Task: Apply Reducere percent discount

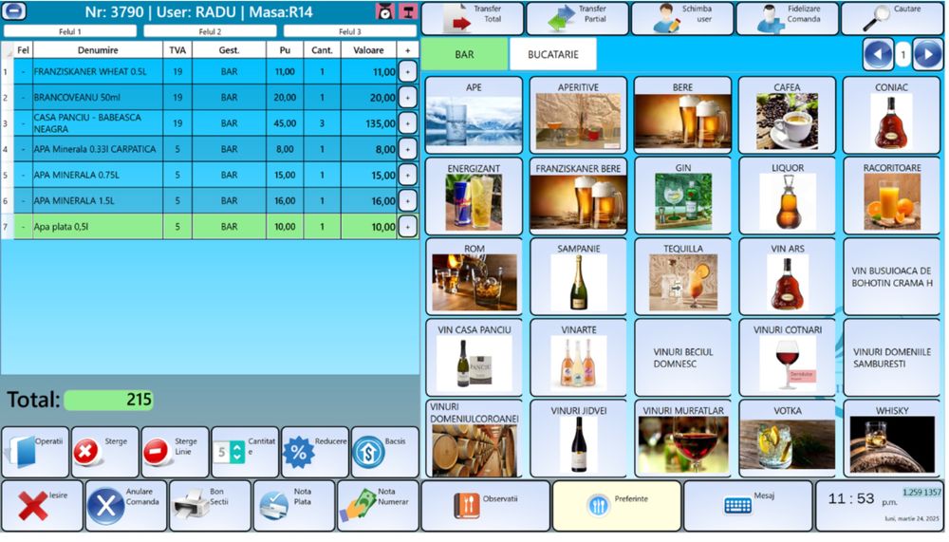Action: (x=315, y=452)
